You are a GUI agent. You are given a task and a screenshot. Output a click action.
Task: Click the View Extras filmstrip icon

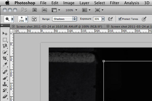tap(54, 10)
